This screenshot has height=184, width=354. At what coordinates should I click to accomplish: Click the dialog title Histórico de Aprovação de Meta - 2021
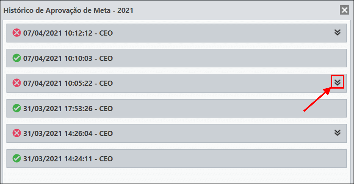click(x=68, y=11)
